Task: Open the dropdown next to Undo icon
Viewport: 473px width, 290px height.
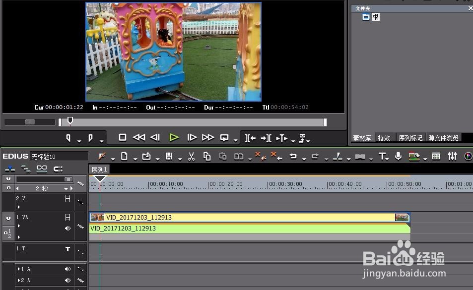Action: (x=304, y=159)
